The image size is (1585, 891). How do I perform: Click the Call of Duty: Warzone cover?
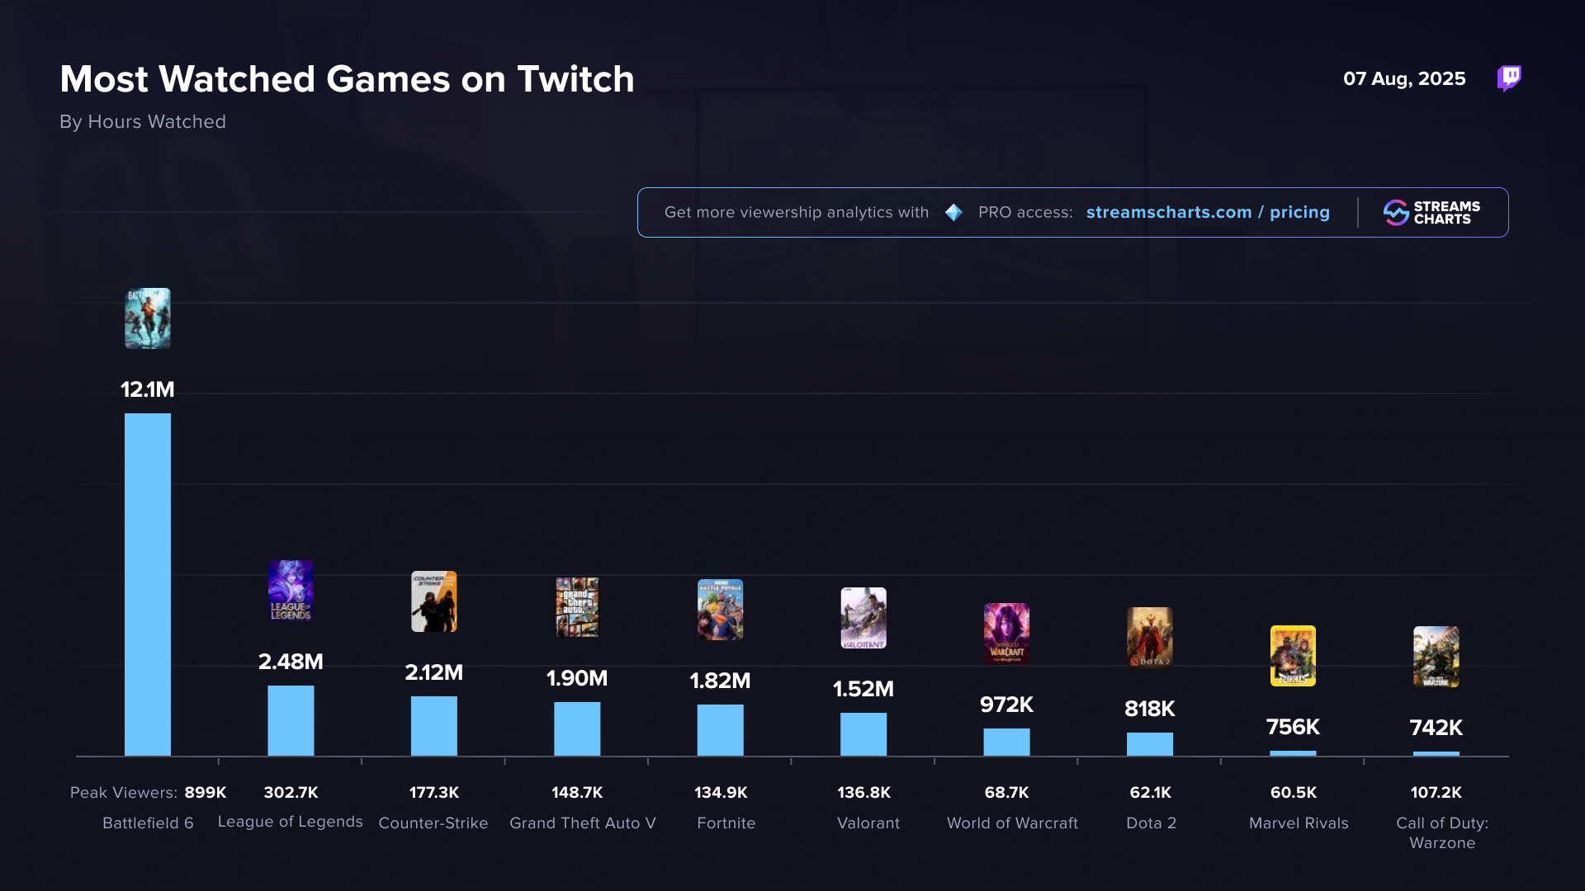(1436, 657)
